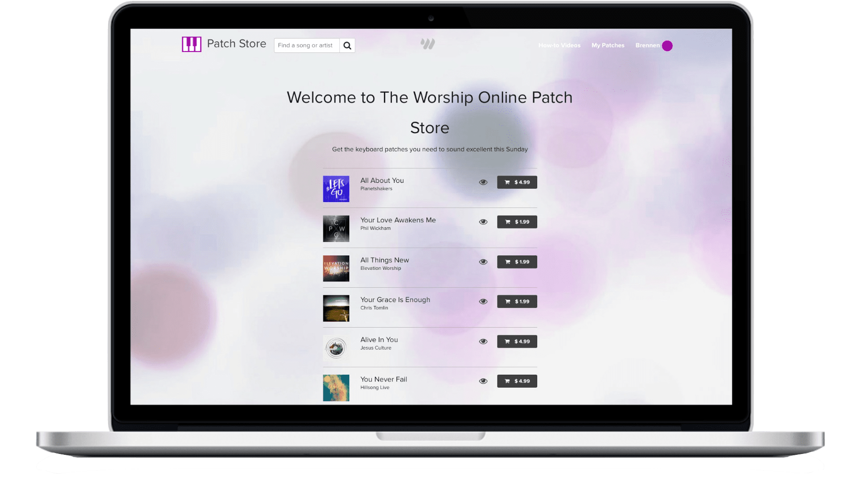Open the Your Love Awakens Me album cover
The height and width of the screenshot is (484, 861).
(x=336, y=229)
